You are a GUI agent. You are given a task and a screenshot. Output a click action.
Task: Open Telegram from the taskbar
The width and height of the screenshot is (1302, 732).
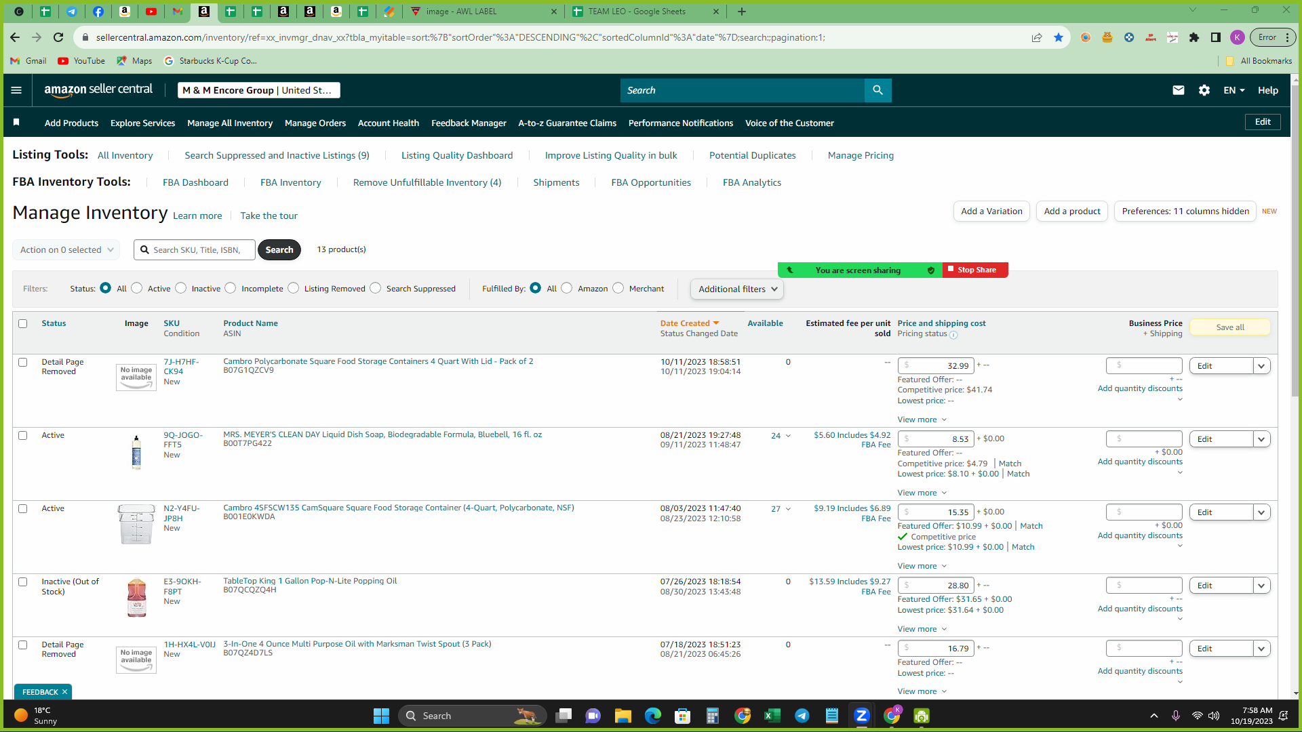(x=802, y=716)
